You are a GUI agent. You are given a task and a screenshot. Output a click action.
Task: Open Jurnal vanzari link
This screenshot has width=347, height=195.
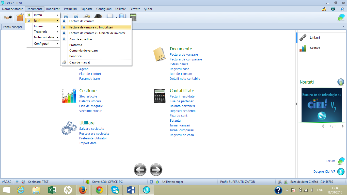[180, 125]
